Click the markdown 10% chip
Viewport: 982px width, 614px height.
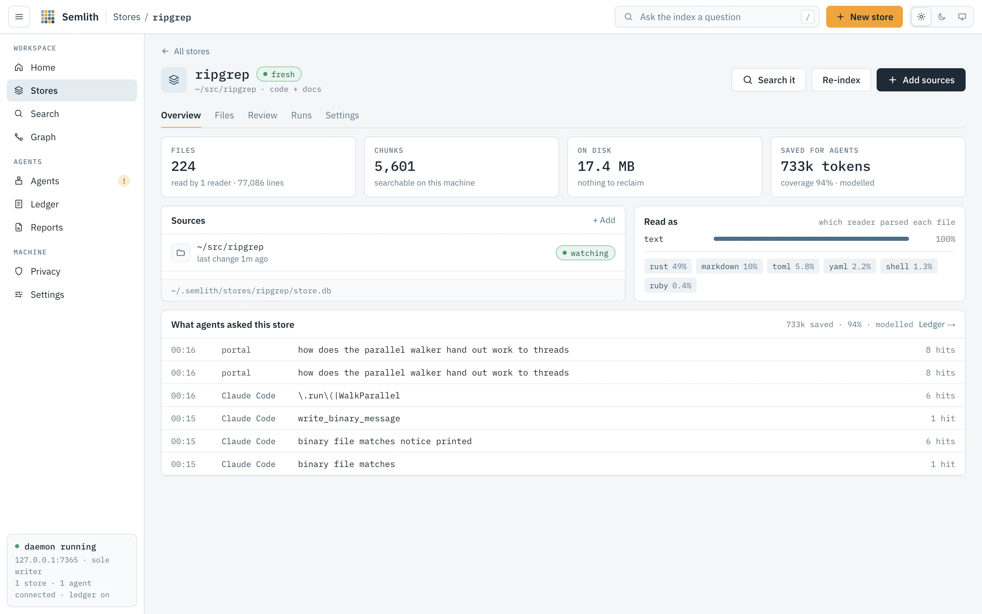(729, 266)
